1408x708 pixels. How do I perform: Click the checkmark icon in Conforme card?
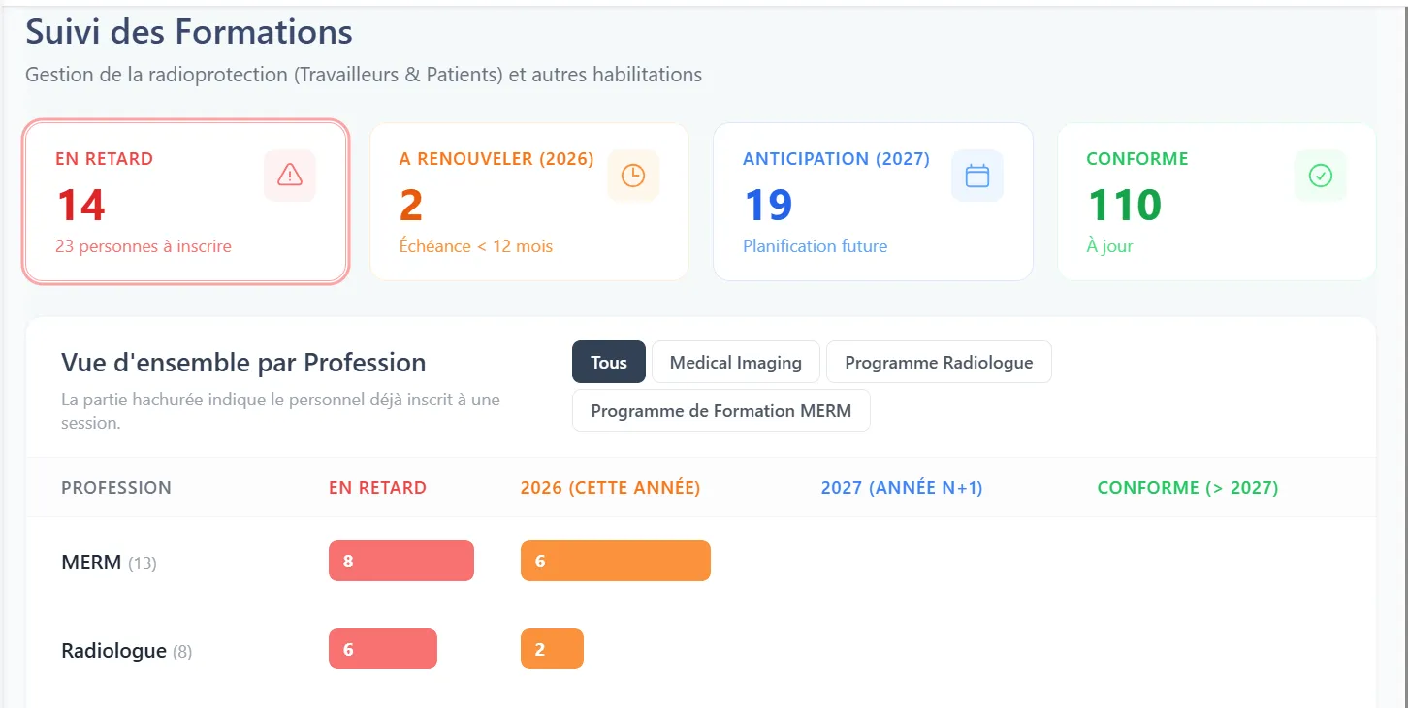(1321, 176)
